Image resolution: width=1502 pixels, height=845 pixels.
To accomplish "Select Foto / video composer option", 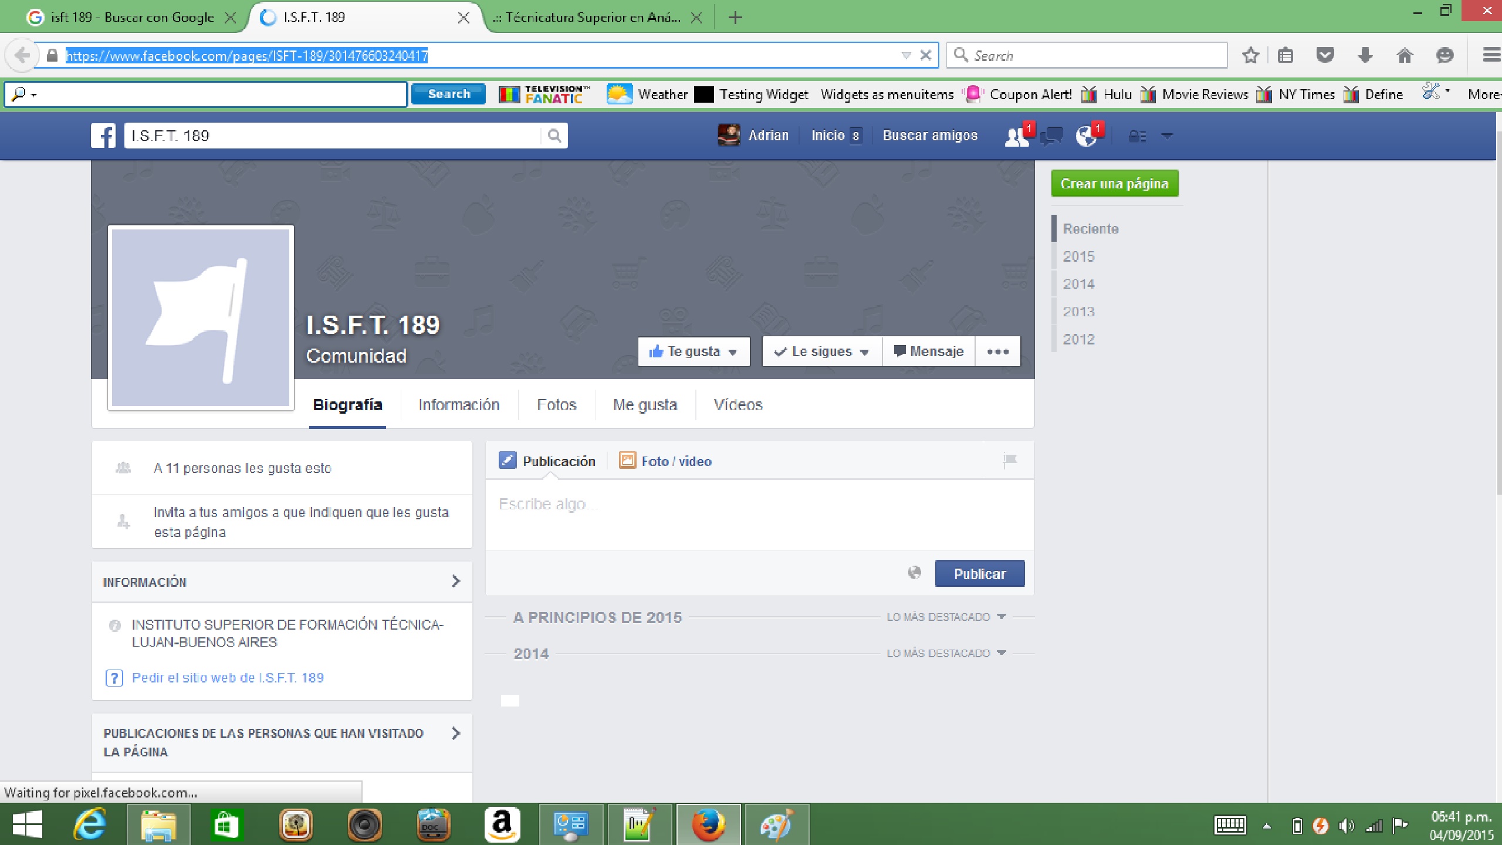I will (665, 461).
